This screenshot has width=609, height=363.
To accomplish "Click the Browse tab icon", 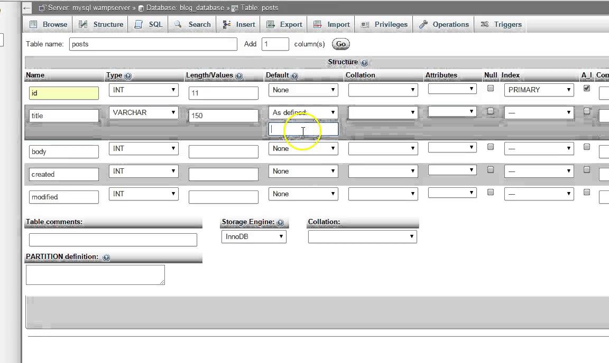I will pyautogui.click(x=33, y=24).
